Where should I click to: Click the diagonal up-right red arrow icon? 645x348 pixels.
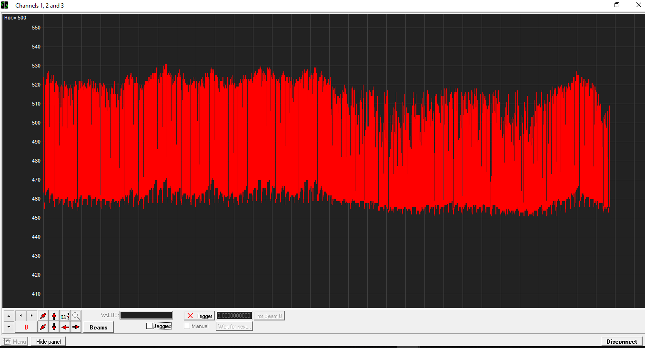(x=43, y=316)
